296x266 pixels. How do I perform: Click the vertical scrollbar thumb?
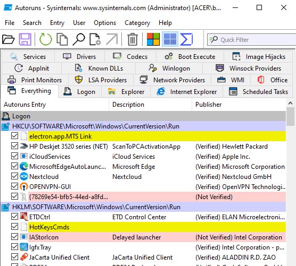coord(290,116)
